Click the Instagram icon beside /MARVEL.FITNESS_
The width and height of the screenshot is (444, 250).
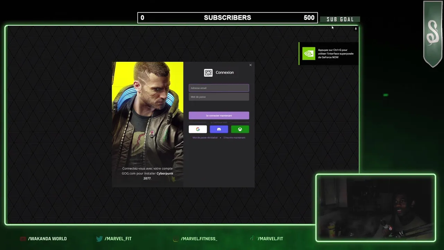(x=176, y=239)
